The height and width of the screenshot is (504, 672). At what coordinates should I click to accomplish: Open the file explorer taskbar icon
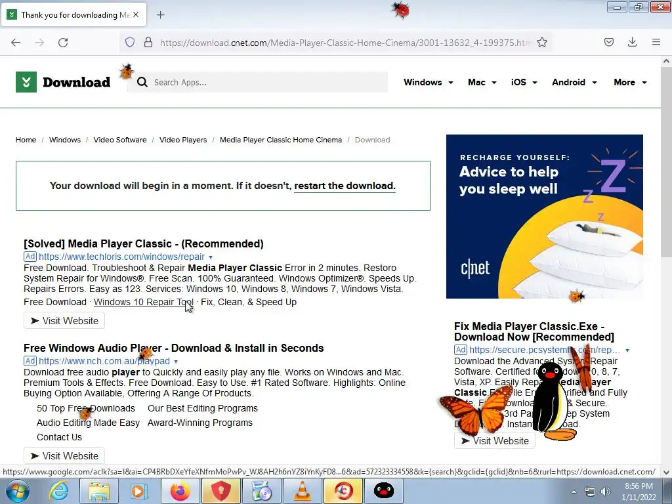pyautogui.click(x=99, y=491)
